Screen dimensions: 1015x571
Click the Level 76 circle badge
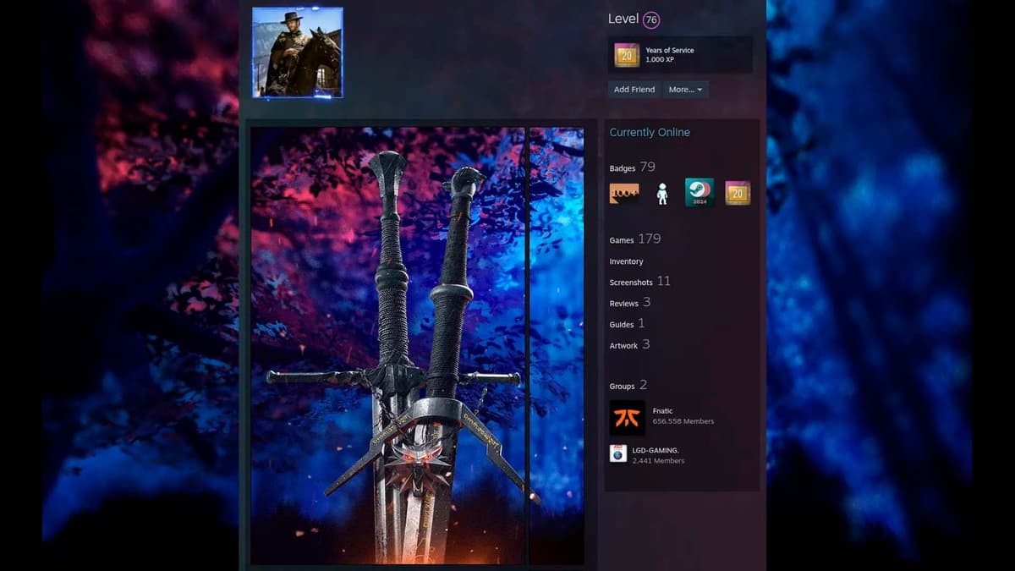[650, 20]
